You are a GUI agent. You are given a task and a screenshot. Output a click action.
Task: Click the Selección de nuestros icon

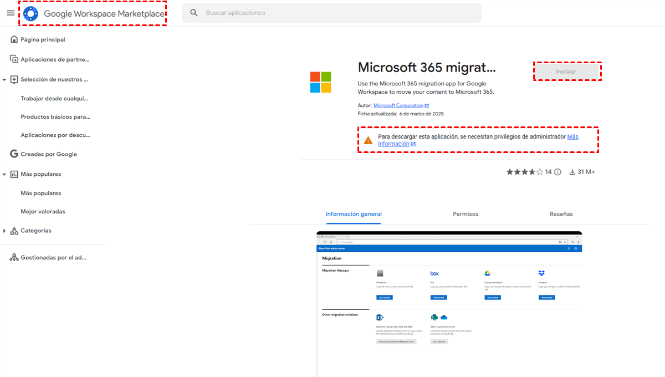[14, 79]
